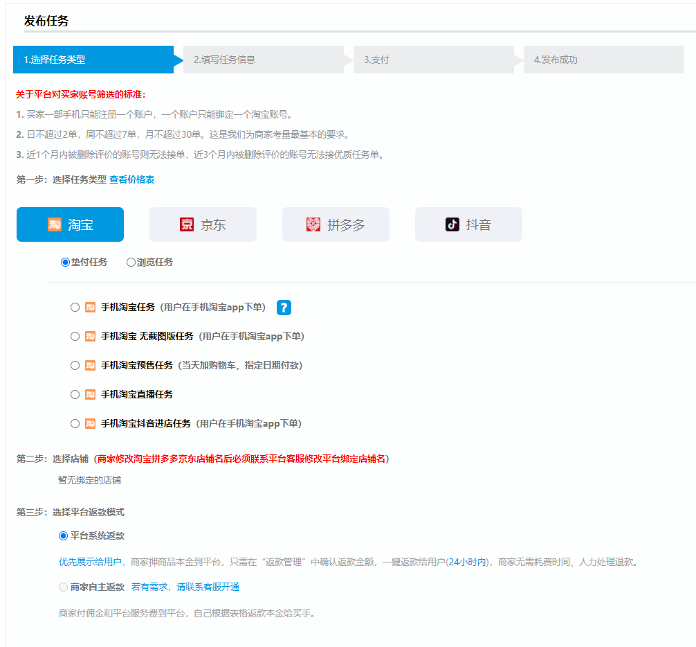The height and width of the screenshot is (647, 696).
Task: Click the 24小时内 blue text
Action: click(x=467, y=562)
